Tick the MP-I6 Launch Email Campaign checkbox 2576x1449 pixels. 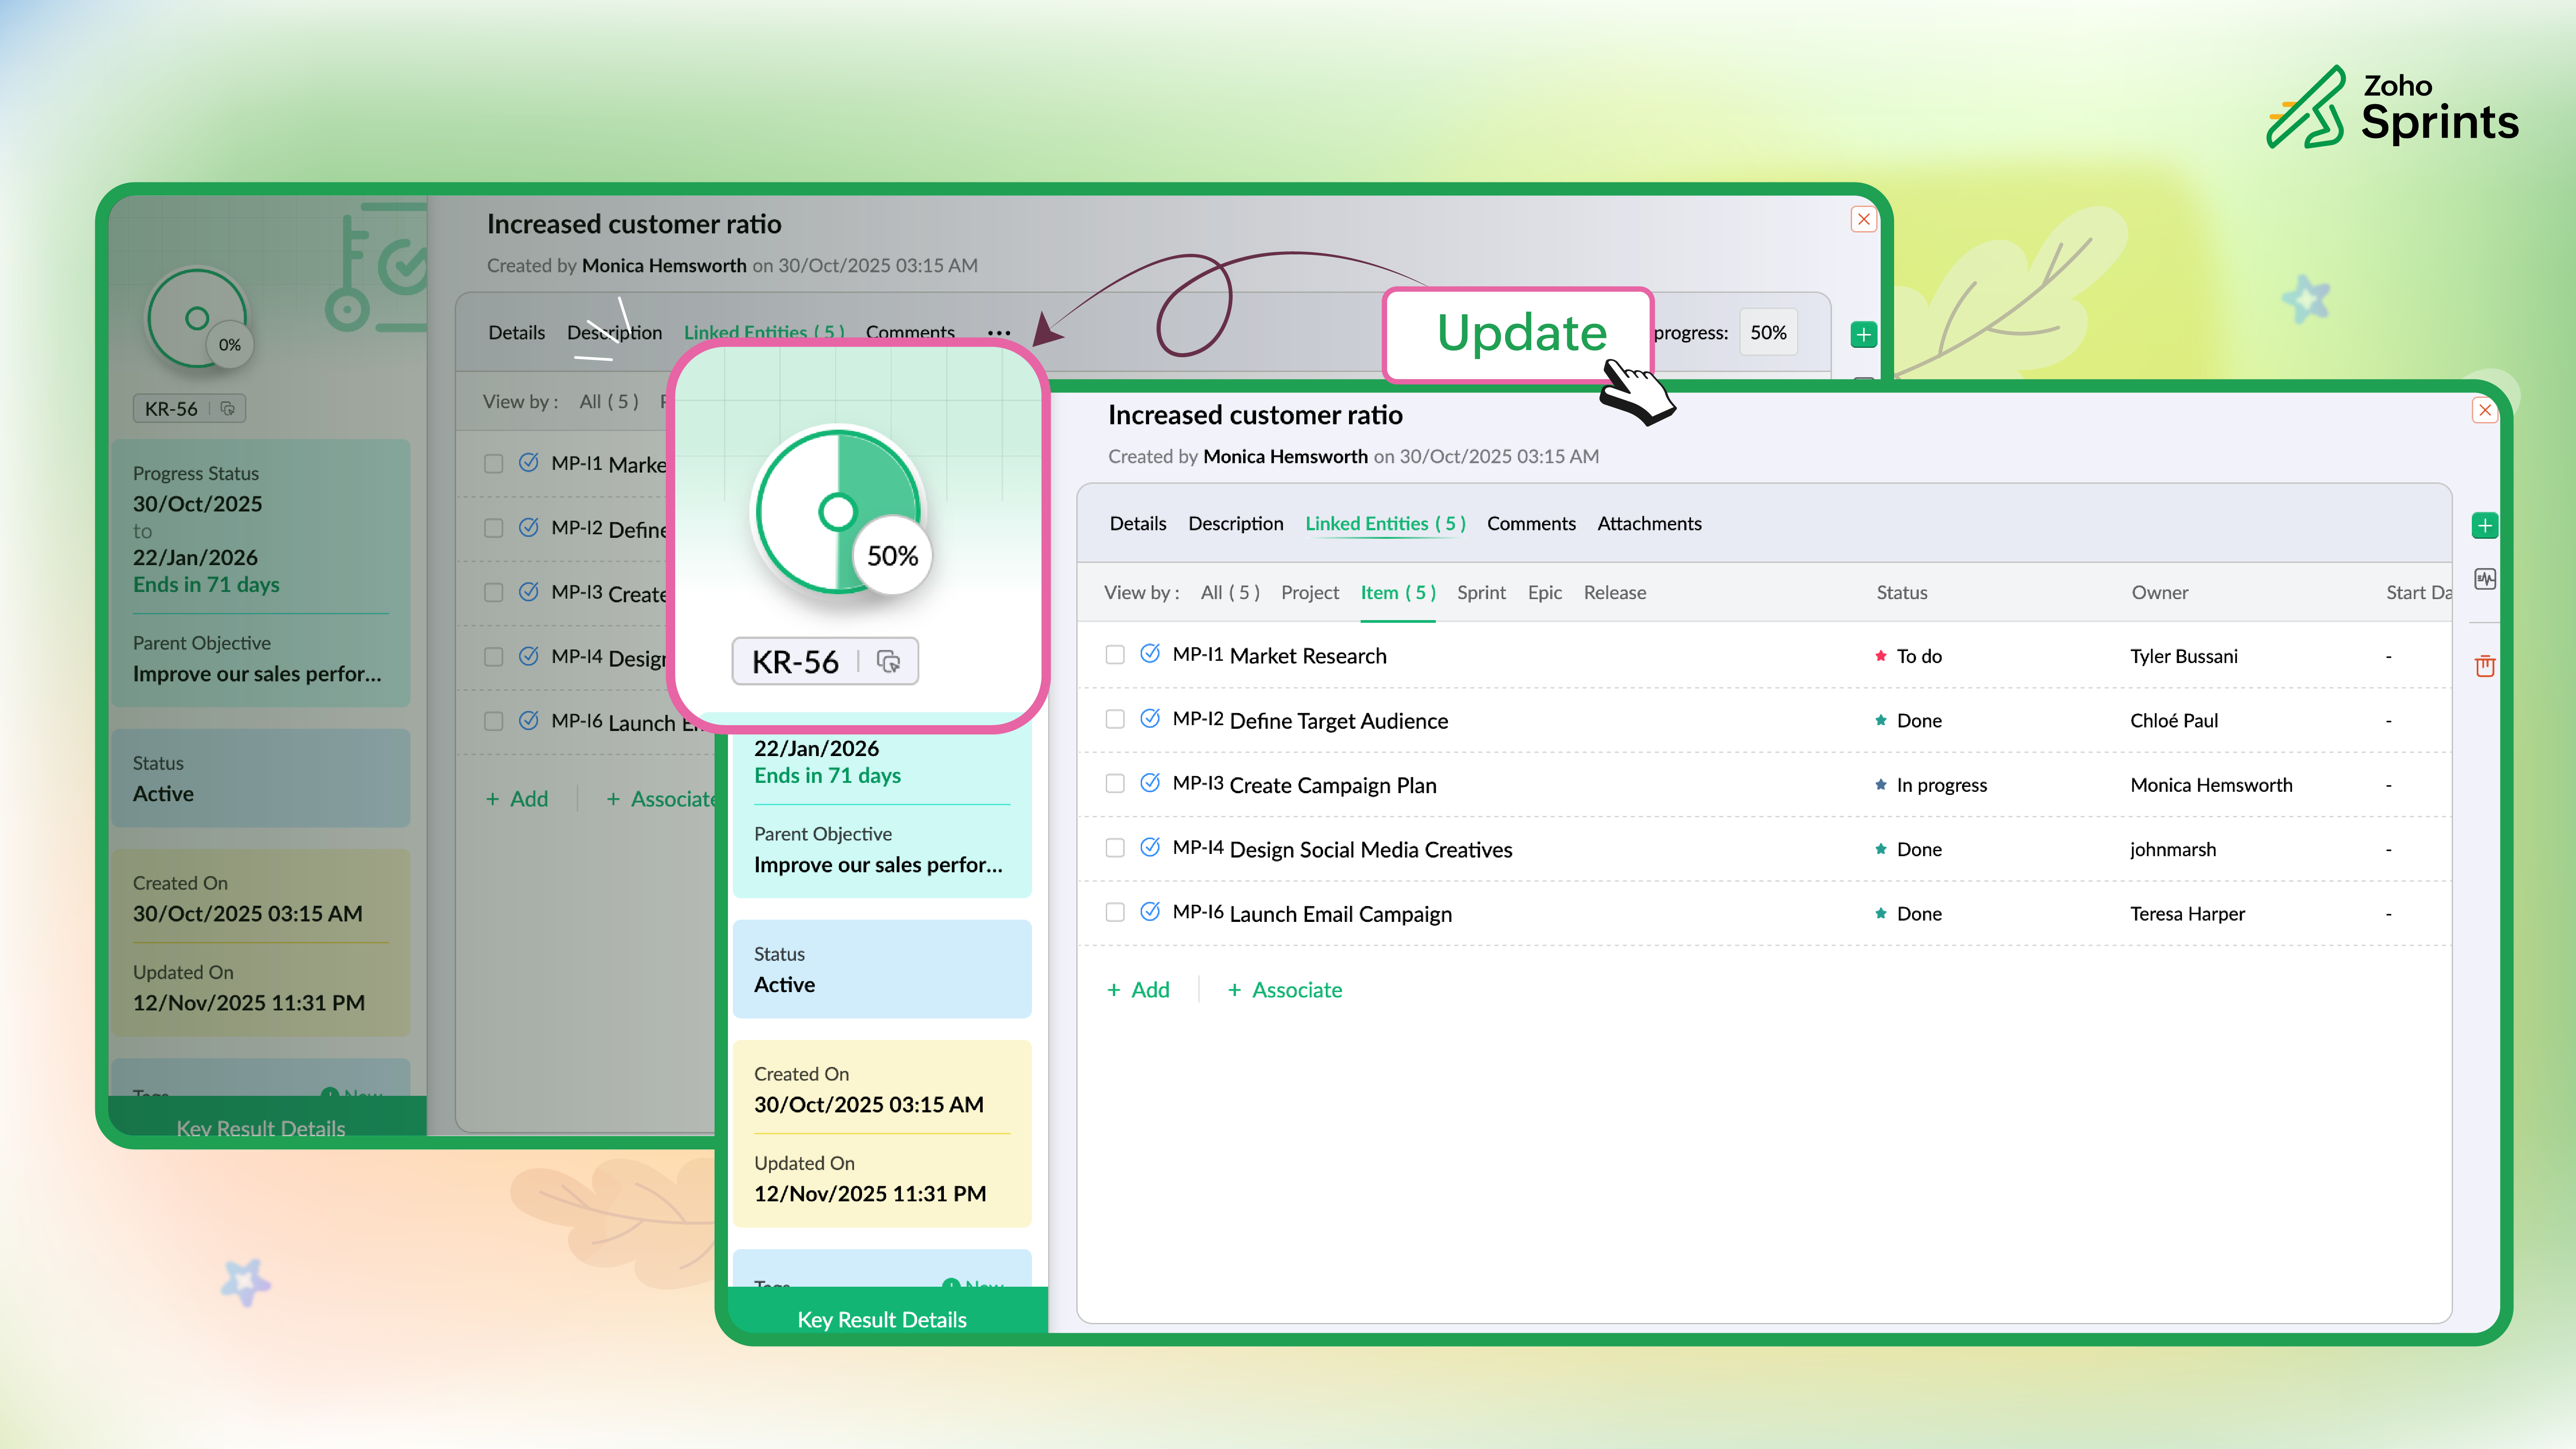click(1115, 913)
